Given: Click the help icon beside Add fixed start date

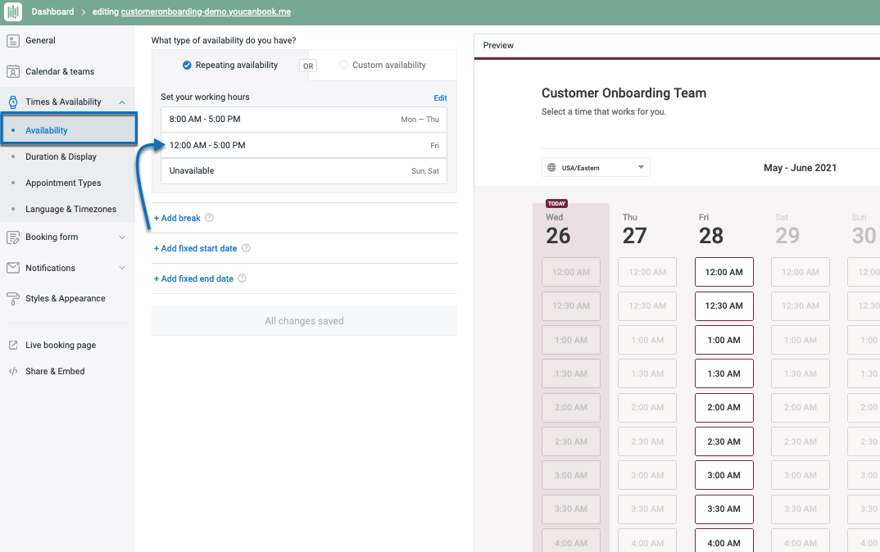Looking at the screenshot, I should pyautogui.click(x=246, y=248).
